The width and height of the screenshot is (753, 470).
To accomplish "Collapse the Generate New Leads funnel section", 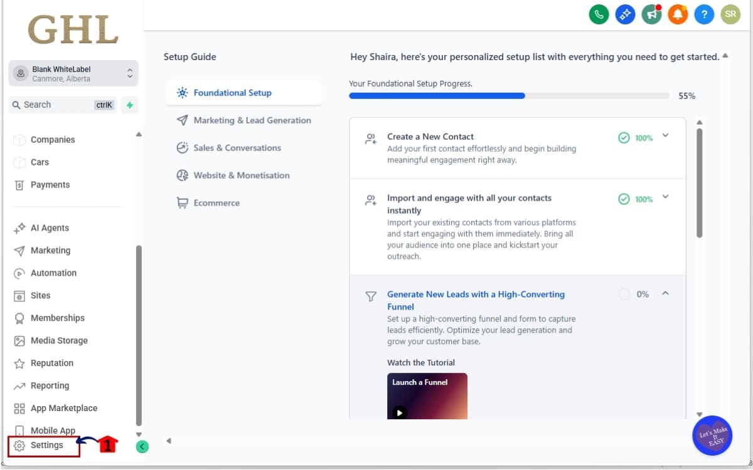I will click(665, 293).
